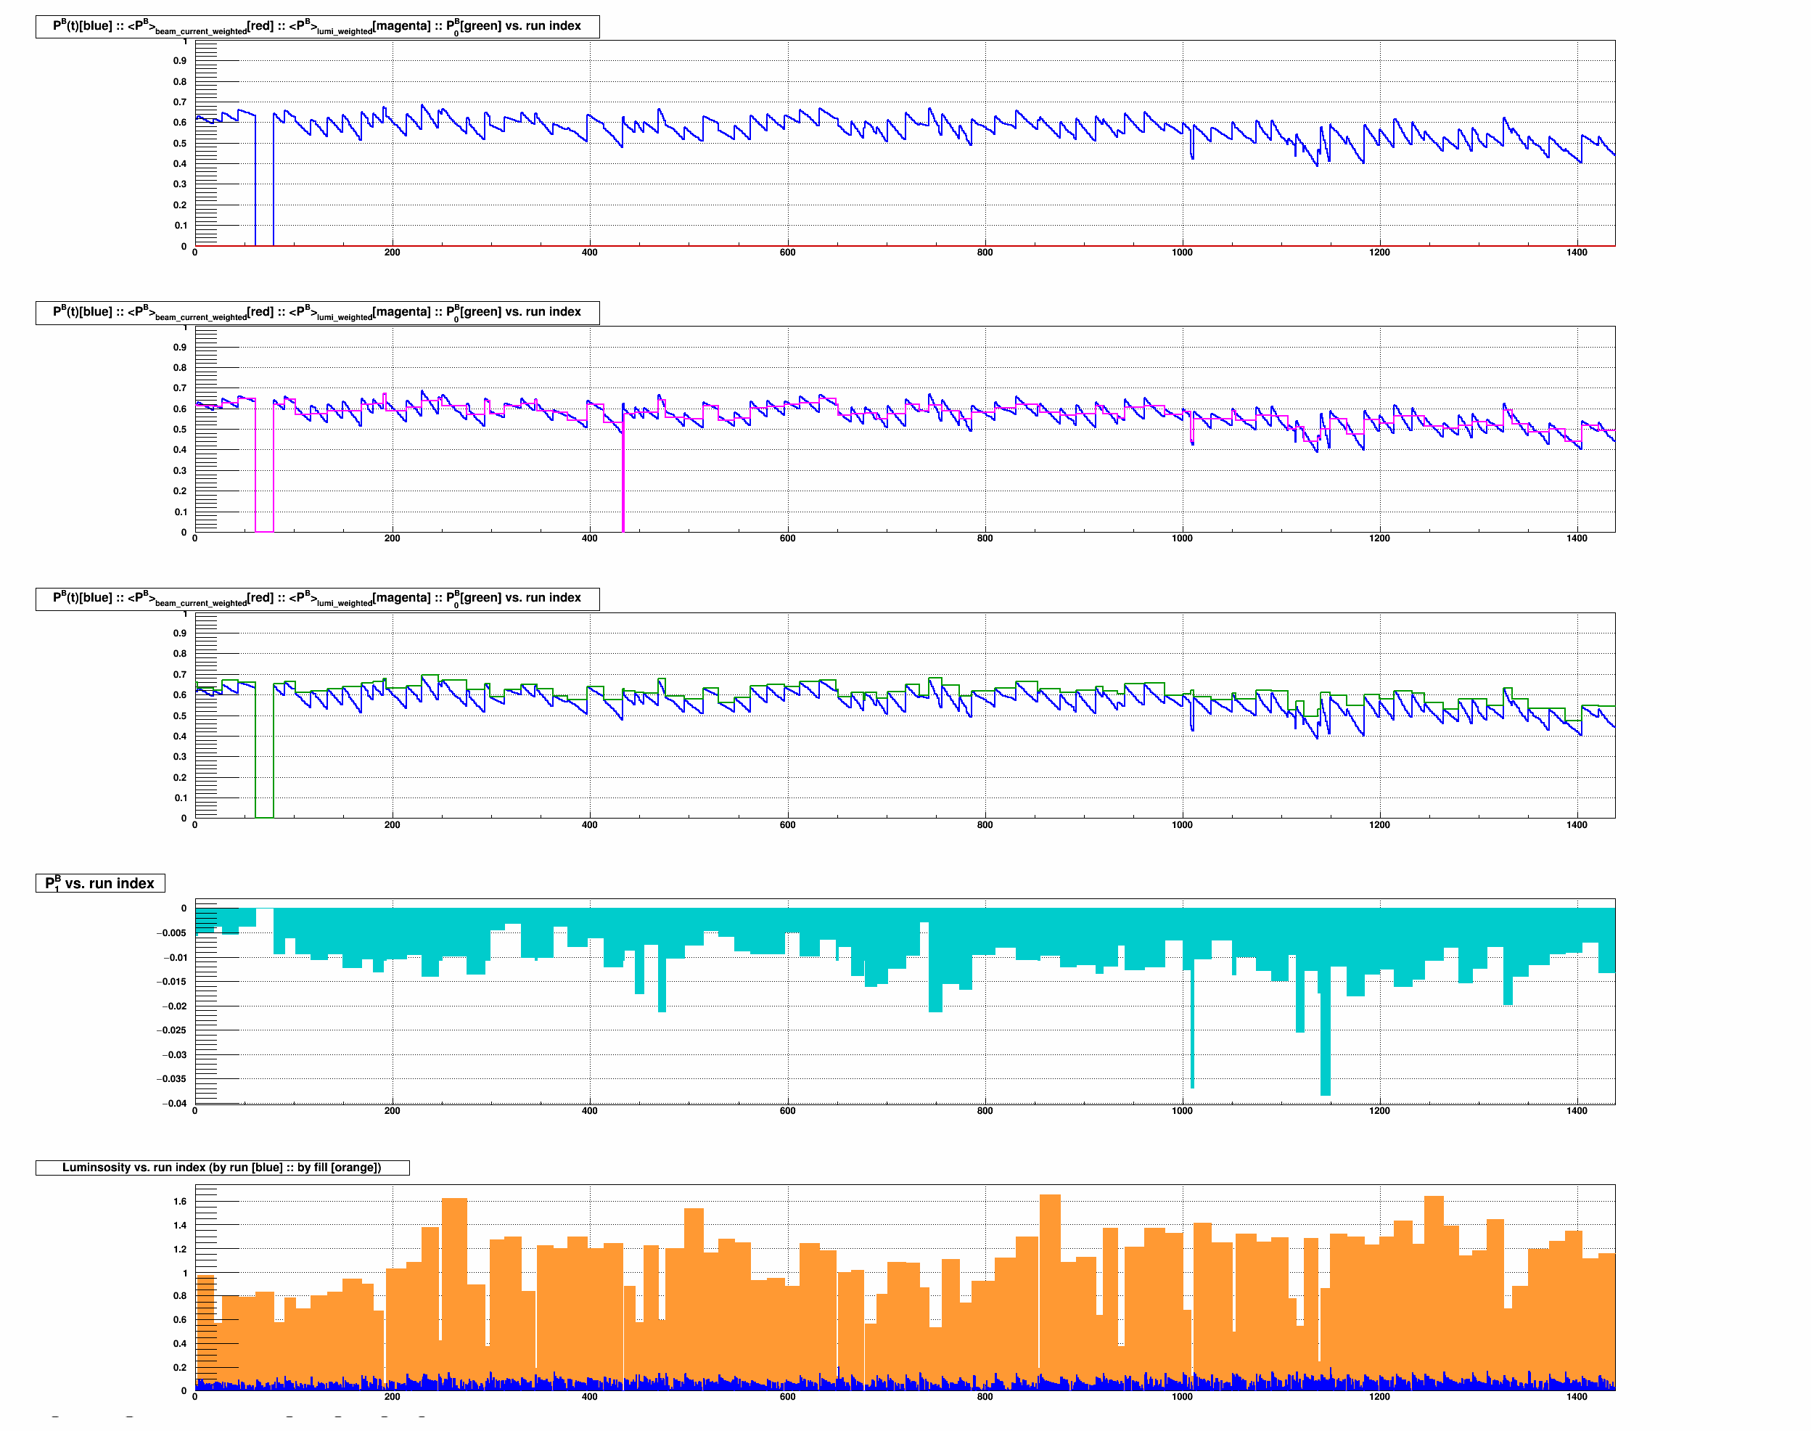Click the tall orange bar near run 260
The height and width of the screenshot is (1431, 1811).
point(454,1294)
